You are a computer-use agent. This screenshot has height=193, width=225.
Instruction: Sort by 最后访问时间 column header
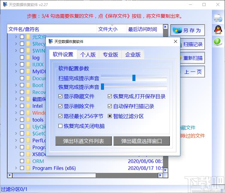coord(145,29)
